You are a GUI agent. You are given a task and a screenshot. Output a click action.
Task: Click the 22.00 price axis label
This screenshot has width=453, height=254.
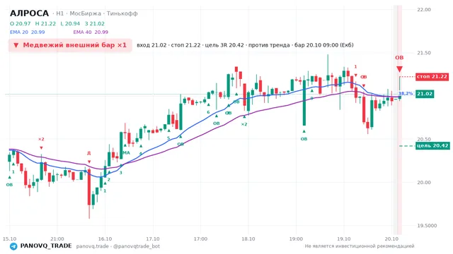[x=424, y=9]
